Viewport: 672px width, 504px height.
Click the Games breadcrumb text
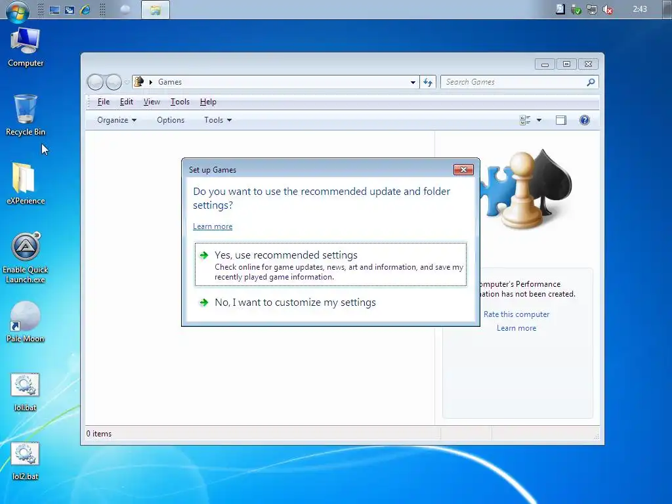click(170, 82)
